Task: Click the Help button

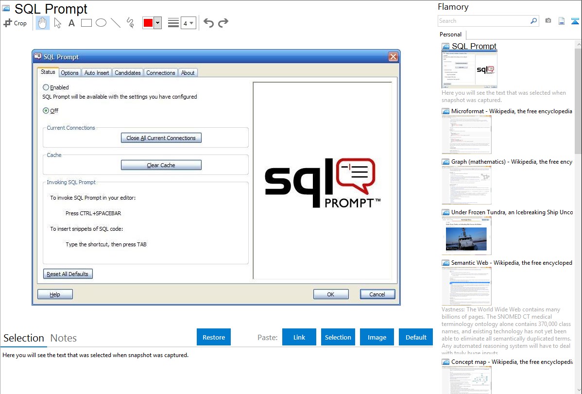Action: tap(55, 294)
